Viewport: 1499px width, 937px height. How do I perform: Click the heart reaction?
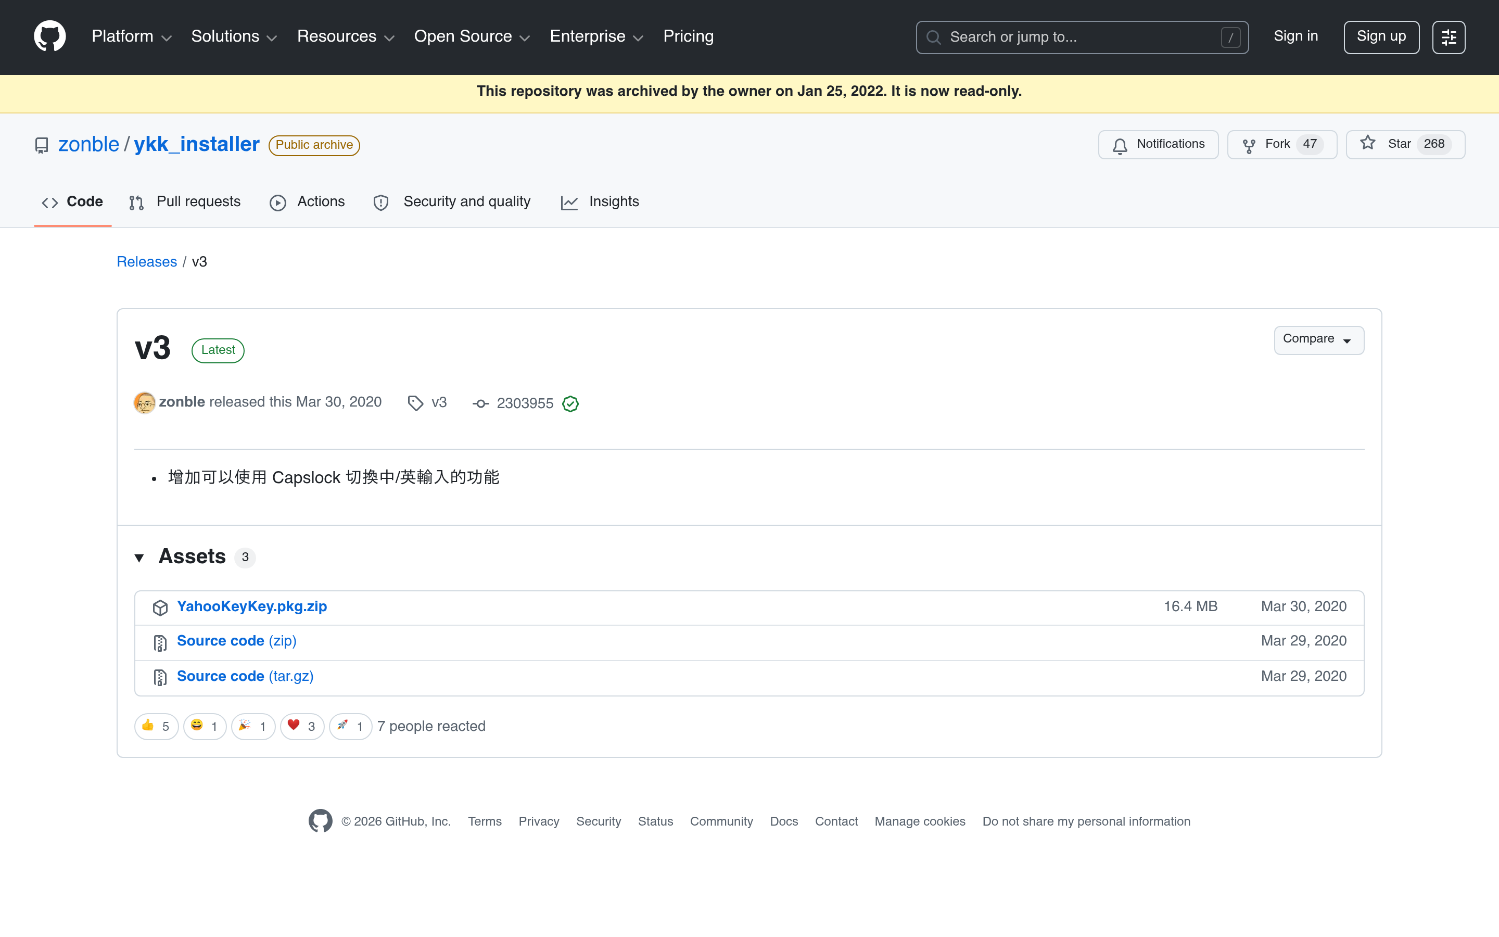tap(302, 726)
